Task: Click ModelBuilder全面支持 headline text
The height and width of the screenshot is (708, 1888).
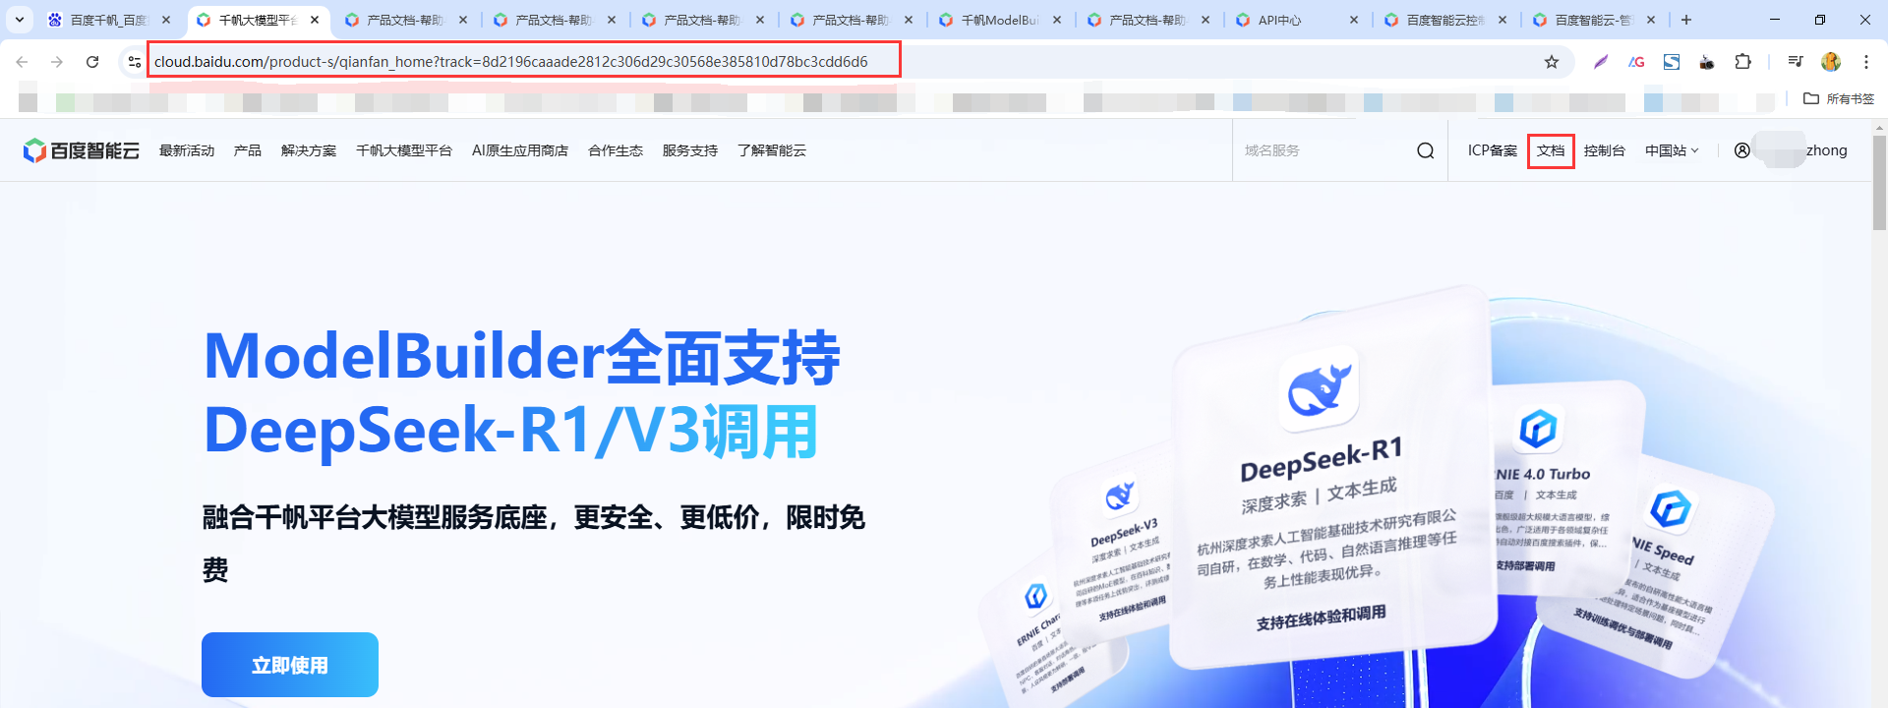Action: [521, 356]
